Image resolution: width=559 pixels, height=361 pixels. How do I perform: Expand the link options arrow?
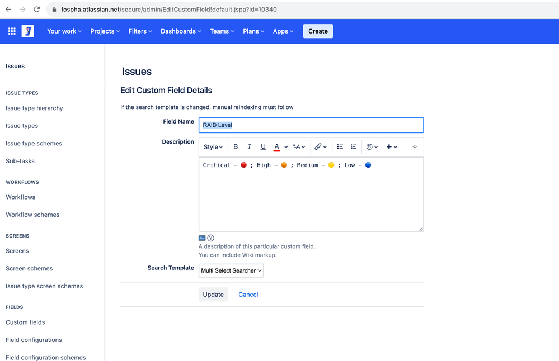325,146
